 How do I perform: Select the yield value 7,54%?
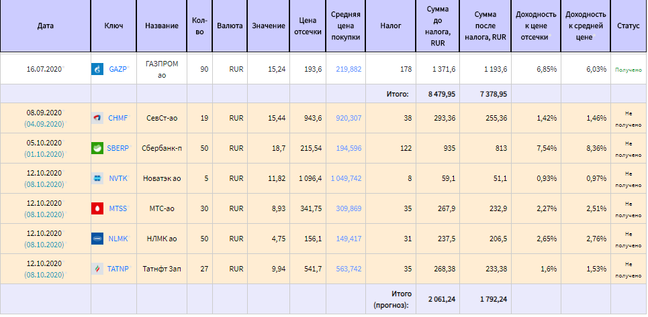click(547, 148)
